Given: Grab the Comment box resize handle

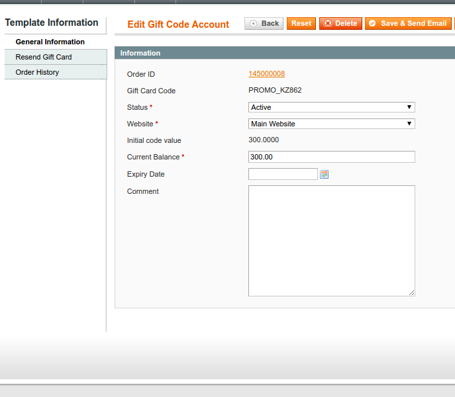Looking at the screenshot, I should 411,292.
